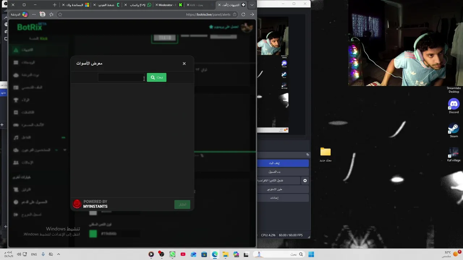This screenshot has height=260, width=463.
Task: Click the red YouTube-style taskbar icon
Action: coord(183,254)
